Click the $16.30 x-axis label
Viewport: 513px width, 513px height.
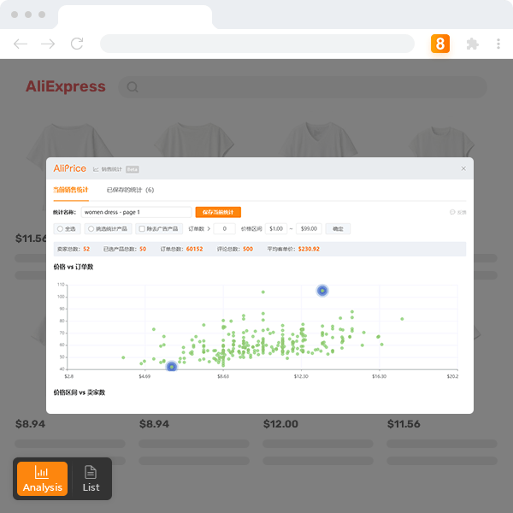pyautogui.click(x=379, y=376)
